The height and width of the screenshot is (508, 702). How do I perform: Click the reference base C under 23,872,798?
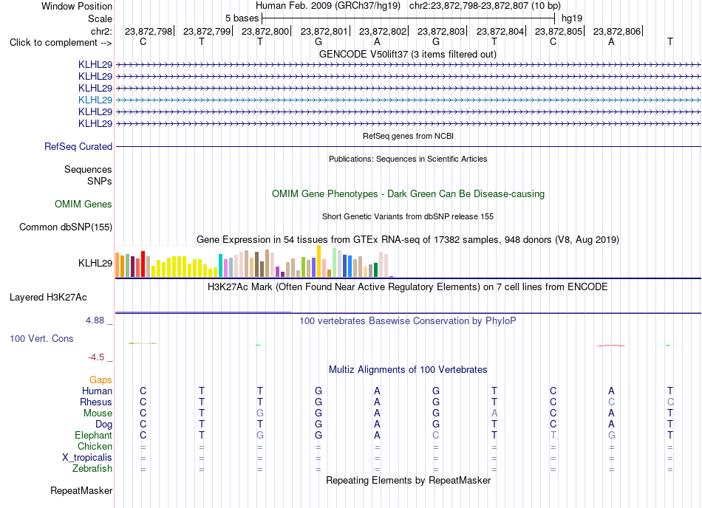click(143, 41)
